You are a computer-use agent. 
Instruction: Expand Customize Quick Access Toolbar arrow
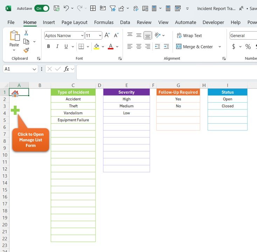[x=187, y=8]
